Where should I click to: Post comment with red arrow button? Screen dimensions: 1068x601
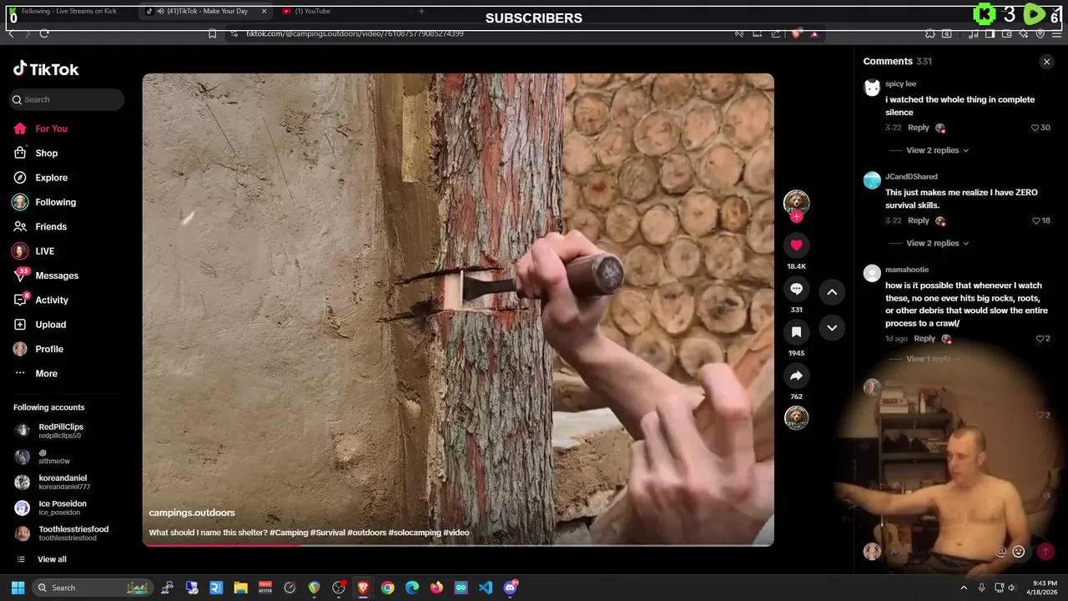click(x=1045, y=552)
